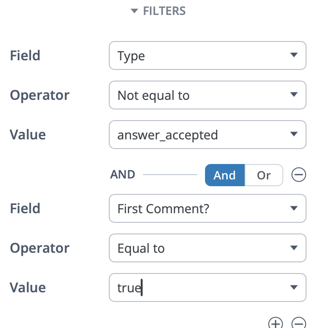The height and width of the screenshot is (328, 322).
Task: Open the 'Not equal to' operator dropdown
Action: (207, 95)
